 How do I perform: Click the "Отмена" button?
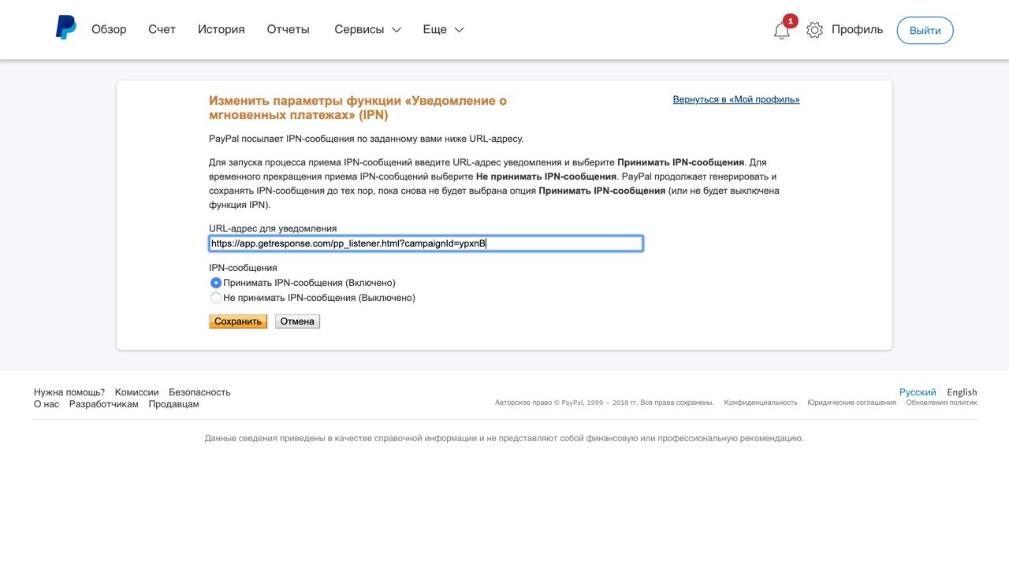[297, 321]
